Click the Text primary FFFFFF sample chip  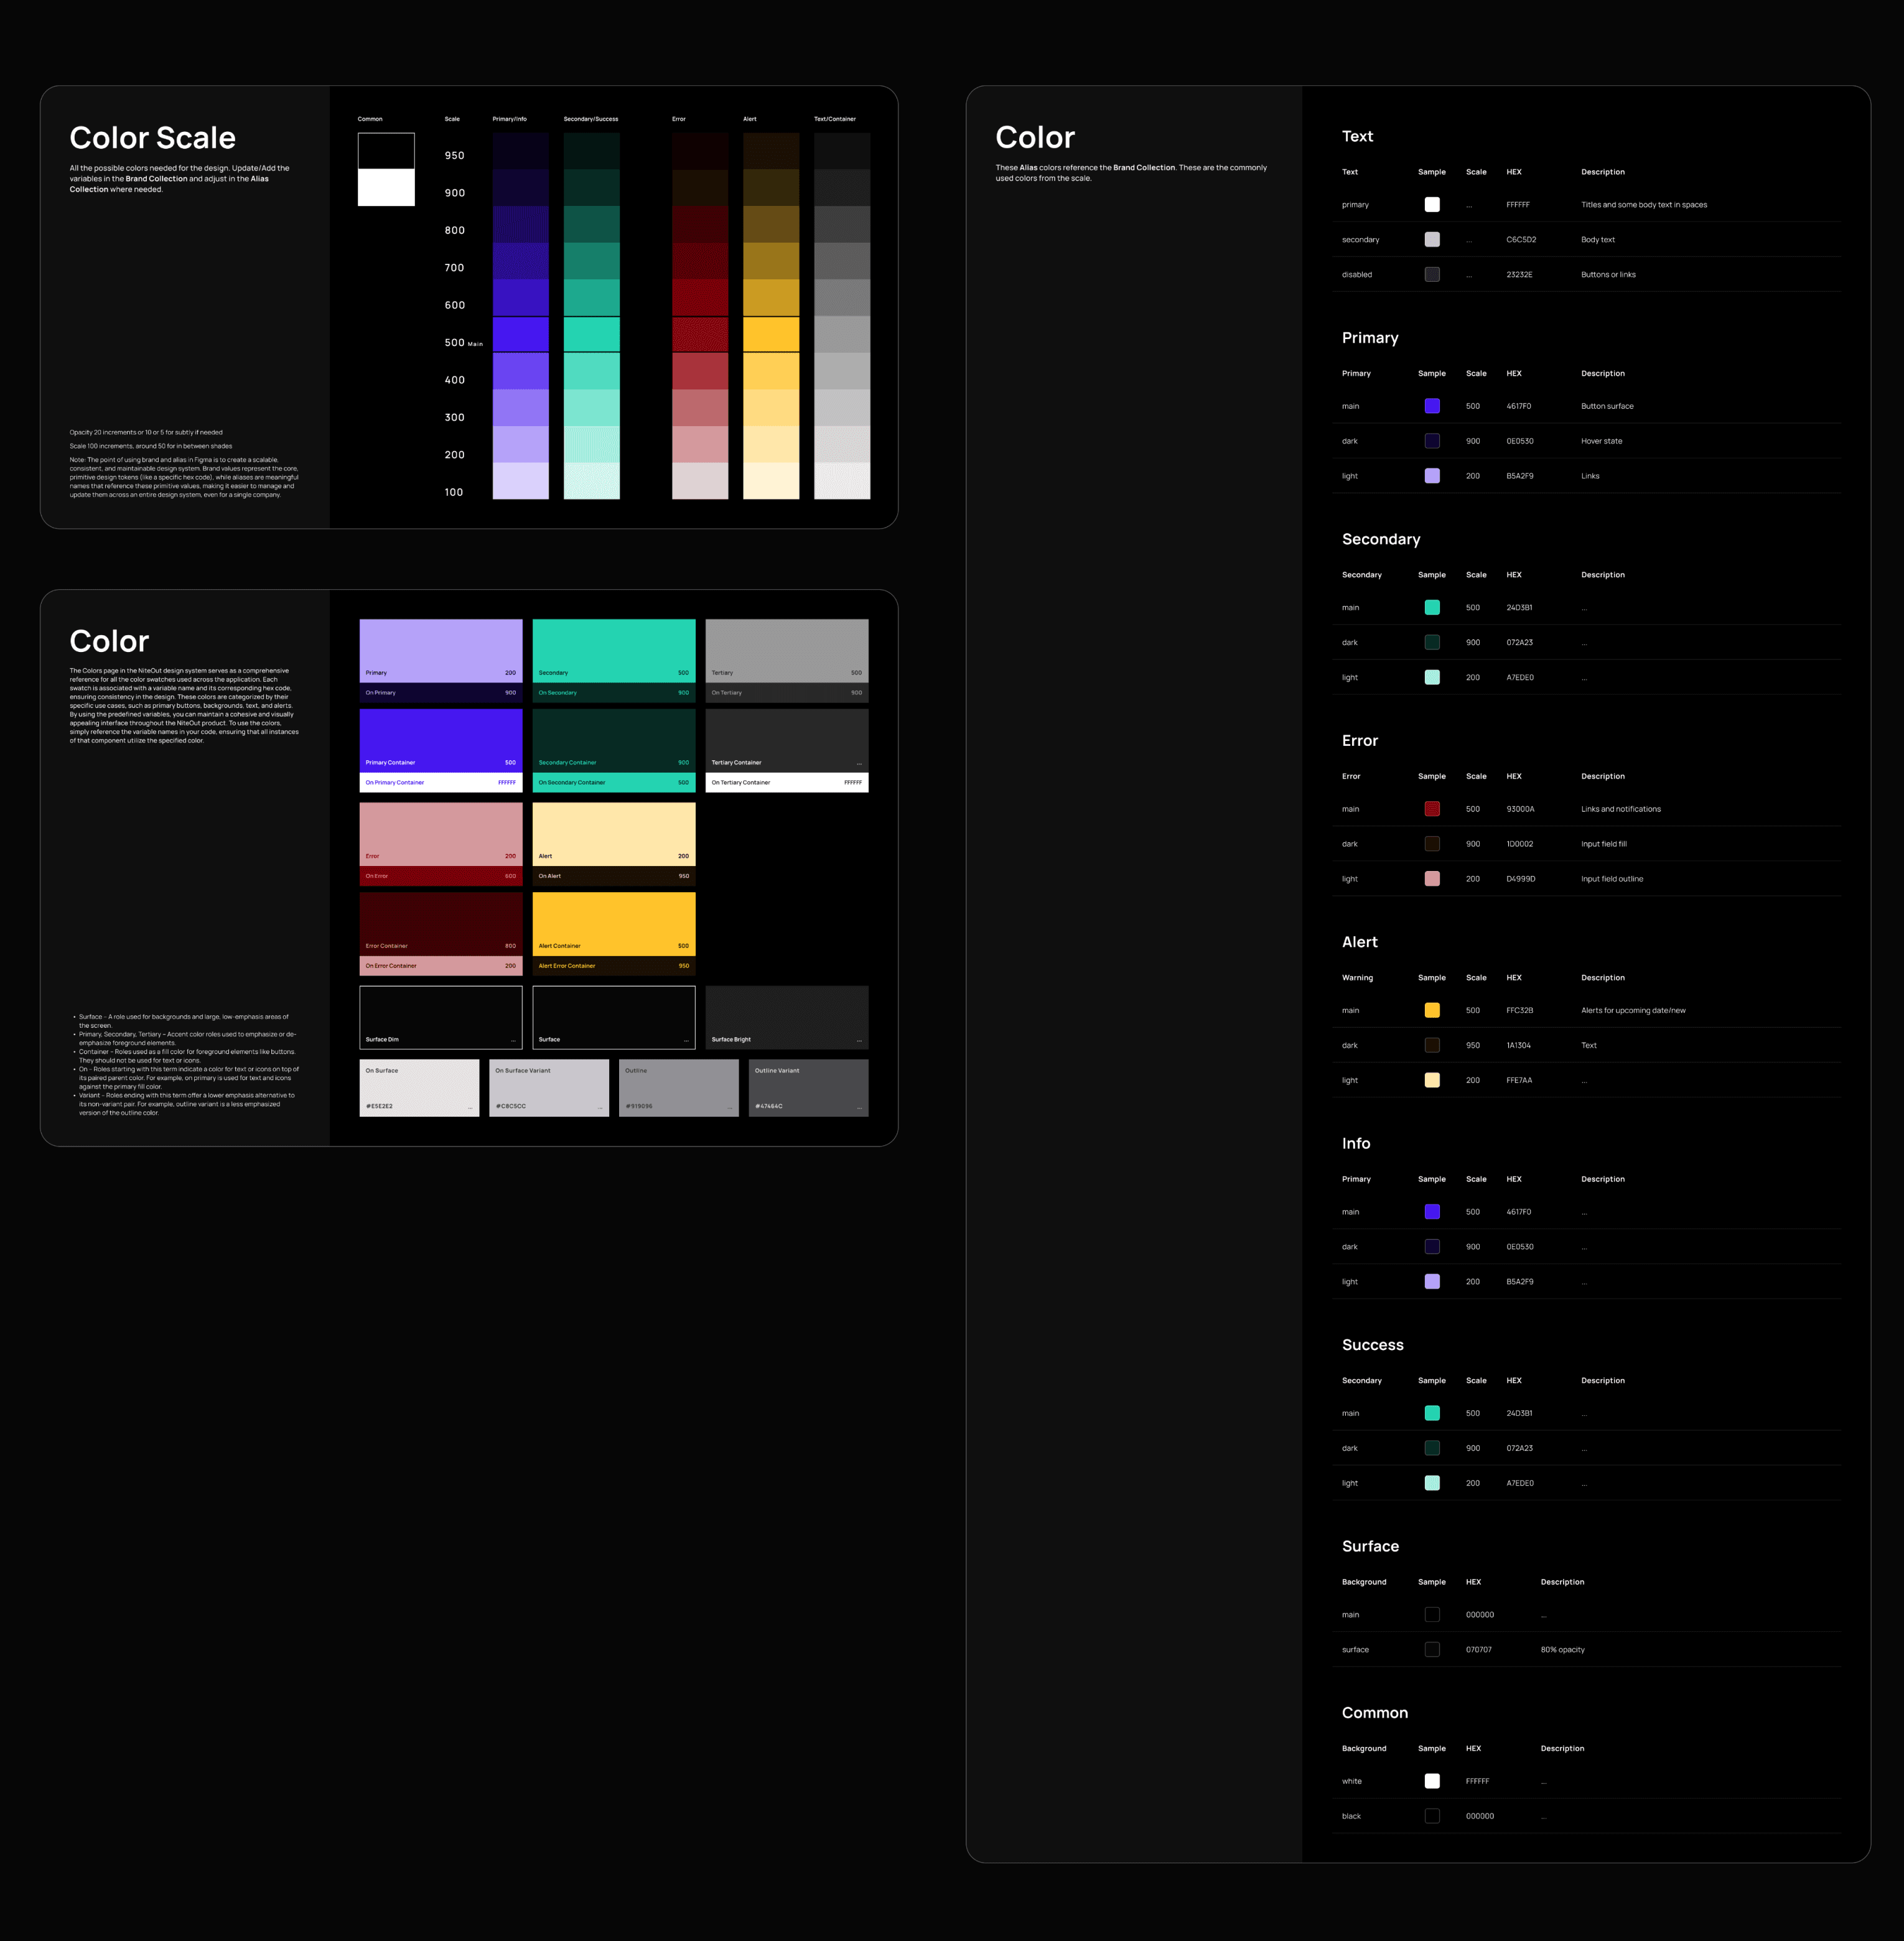point(1431,205)
